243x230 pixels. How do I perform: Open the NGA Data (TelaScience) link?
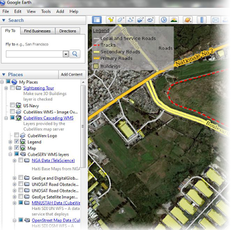click(x=53, y=160)
